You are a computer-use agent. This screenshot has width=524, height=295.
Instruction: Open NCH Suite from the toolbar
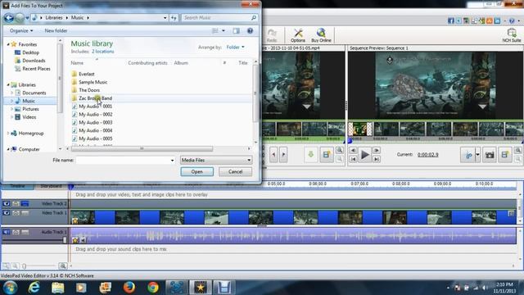coord(511,35)
